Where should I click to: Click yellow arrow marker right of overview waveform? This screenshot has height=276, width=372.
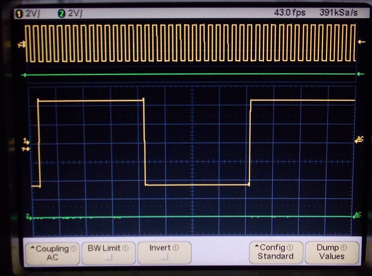click(x=361, y=42)
